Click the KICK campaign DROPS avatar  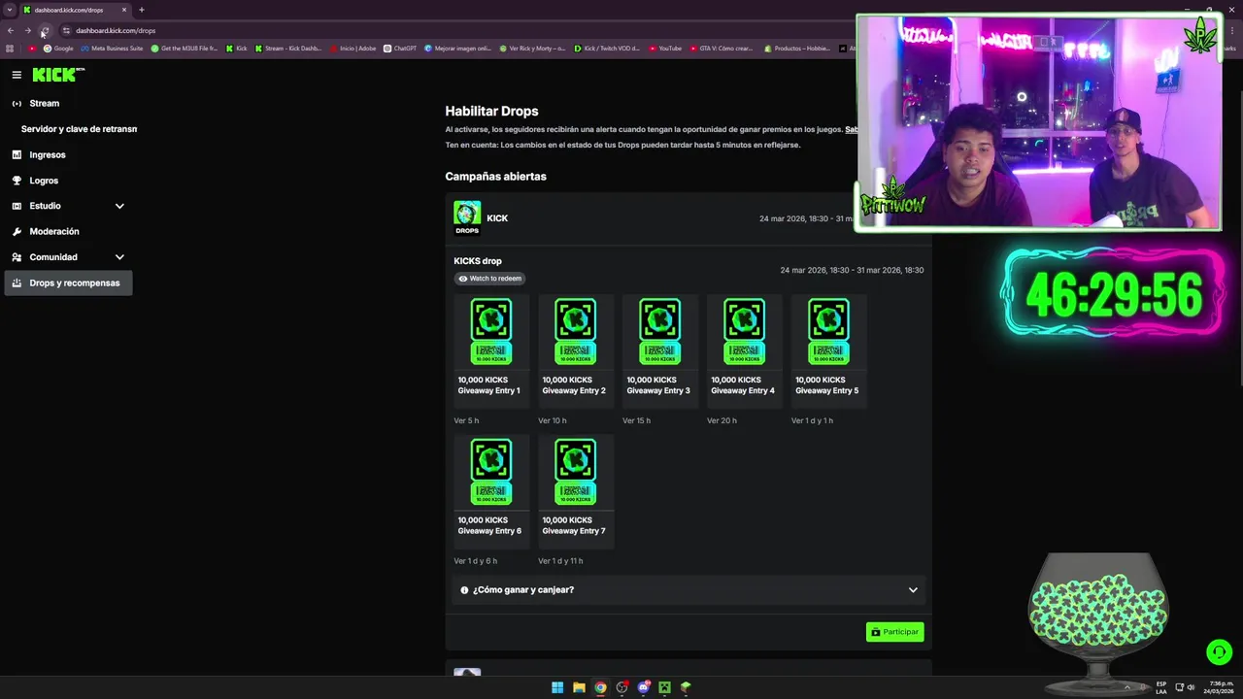(x=467, y=217)
